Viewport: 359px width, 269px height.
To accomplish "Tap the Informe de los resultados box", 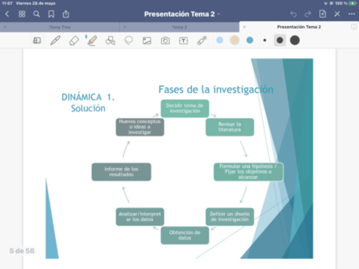I will pos(122,172).
